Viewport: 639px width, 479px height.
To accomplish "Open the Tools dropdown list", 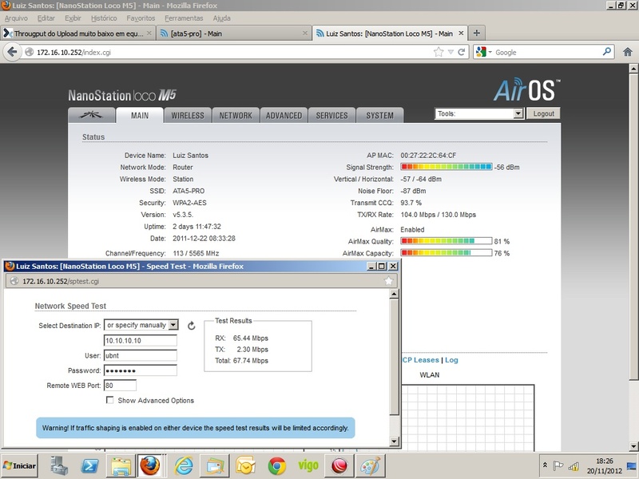I will 479,114.
